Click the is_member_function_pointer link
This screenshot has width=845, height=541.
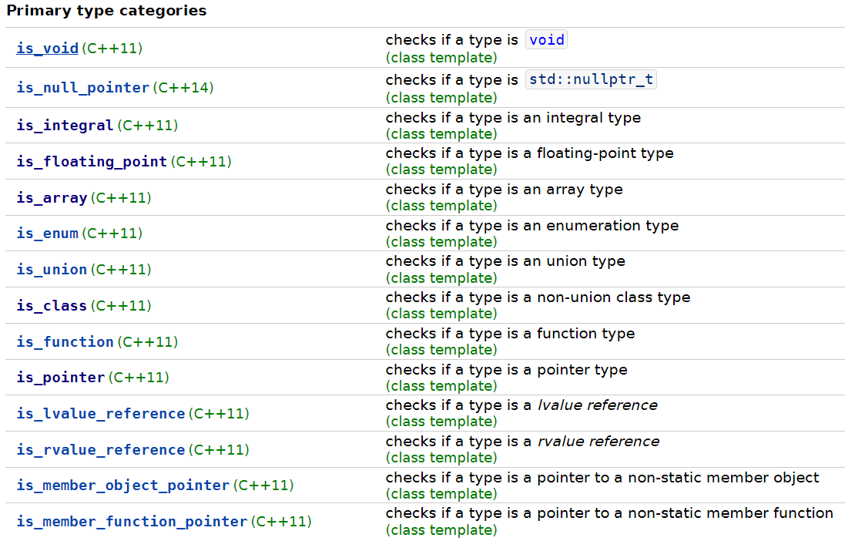pos(132,522)
